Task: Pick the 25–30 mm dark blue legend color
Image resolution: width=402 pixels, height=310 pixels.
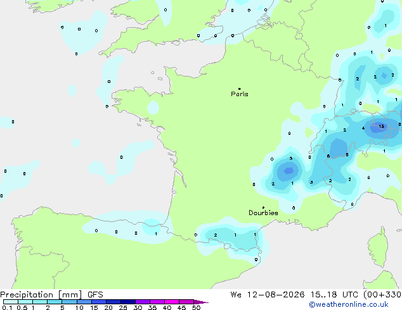Action: (128, 302)
